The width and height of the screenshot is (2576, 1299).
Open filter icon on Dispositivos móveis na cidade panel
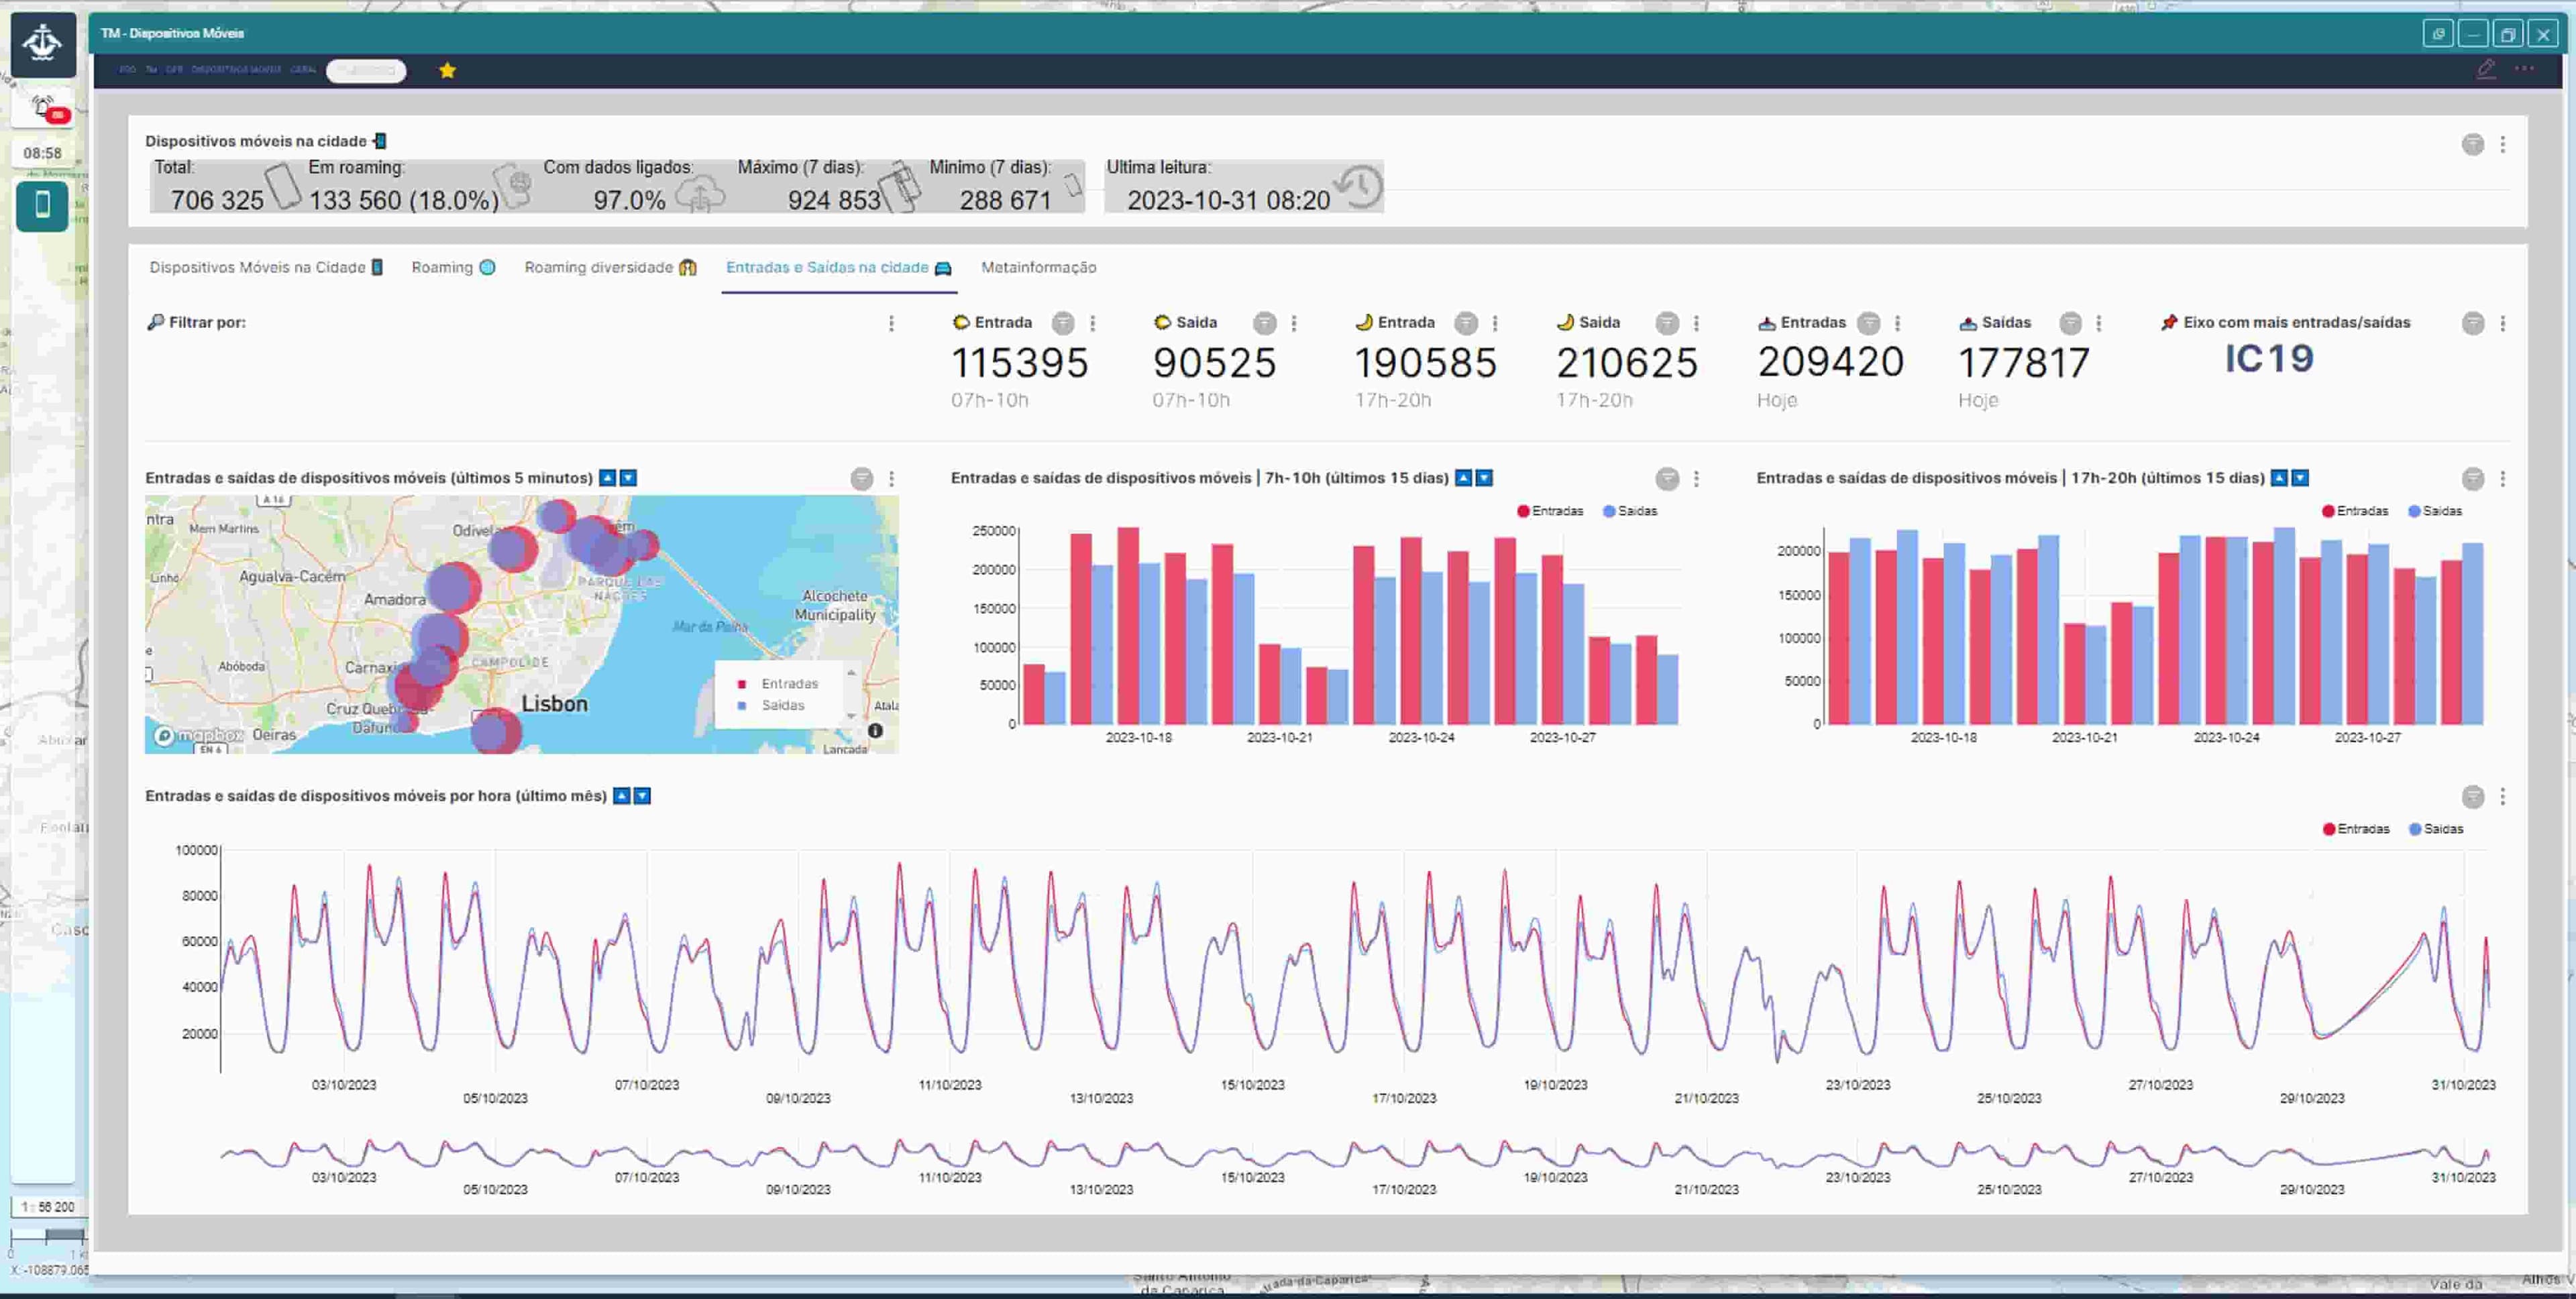pyautogui.click(x=2472, y=145)
